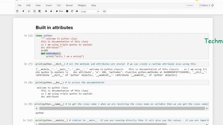Screen dimensions: 223x125
Task: Open the View menu
Action: click(38, 6)
